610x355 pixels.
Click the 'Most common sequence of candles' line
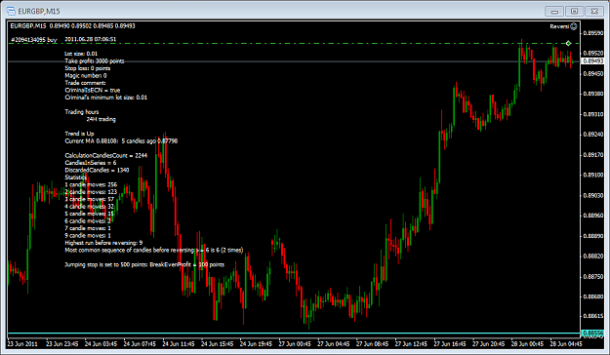[x=153, y=250]
